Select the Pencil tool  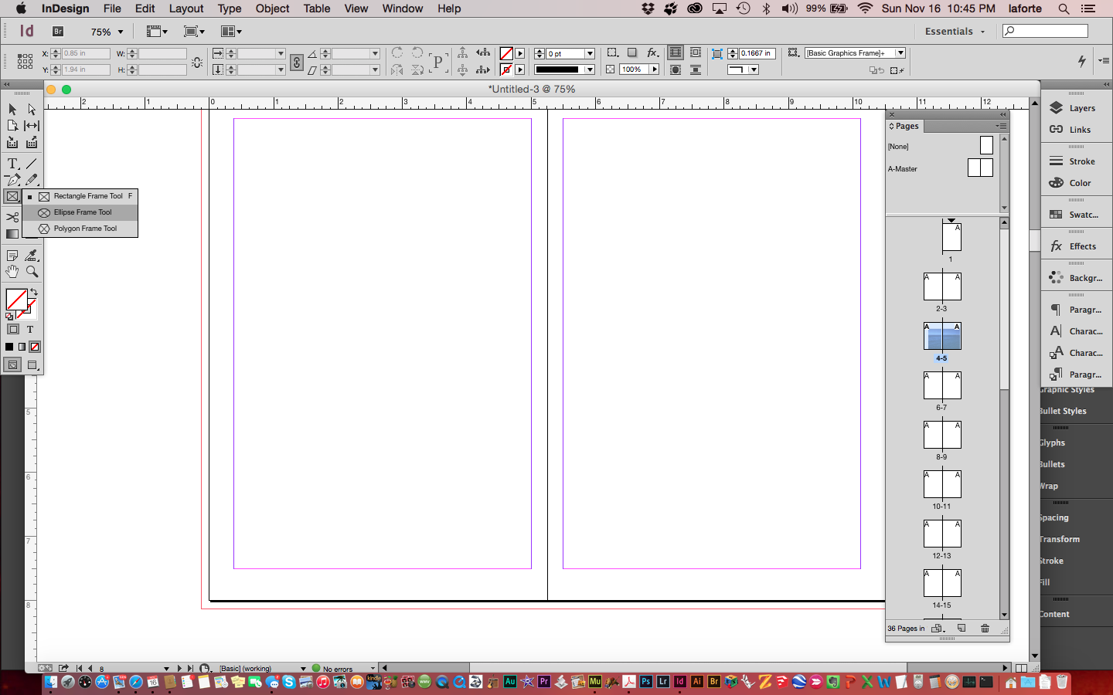click(x=32, y=180)
